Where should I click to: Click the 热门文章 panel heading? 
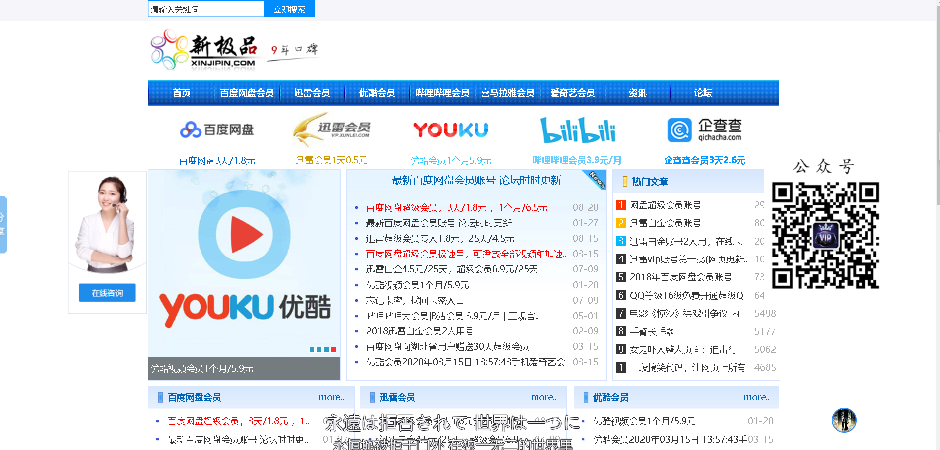click(x=650, y=182)
